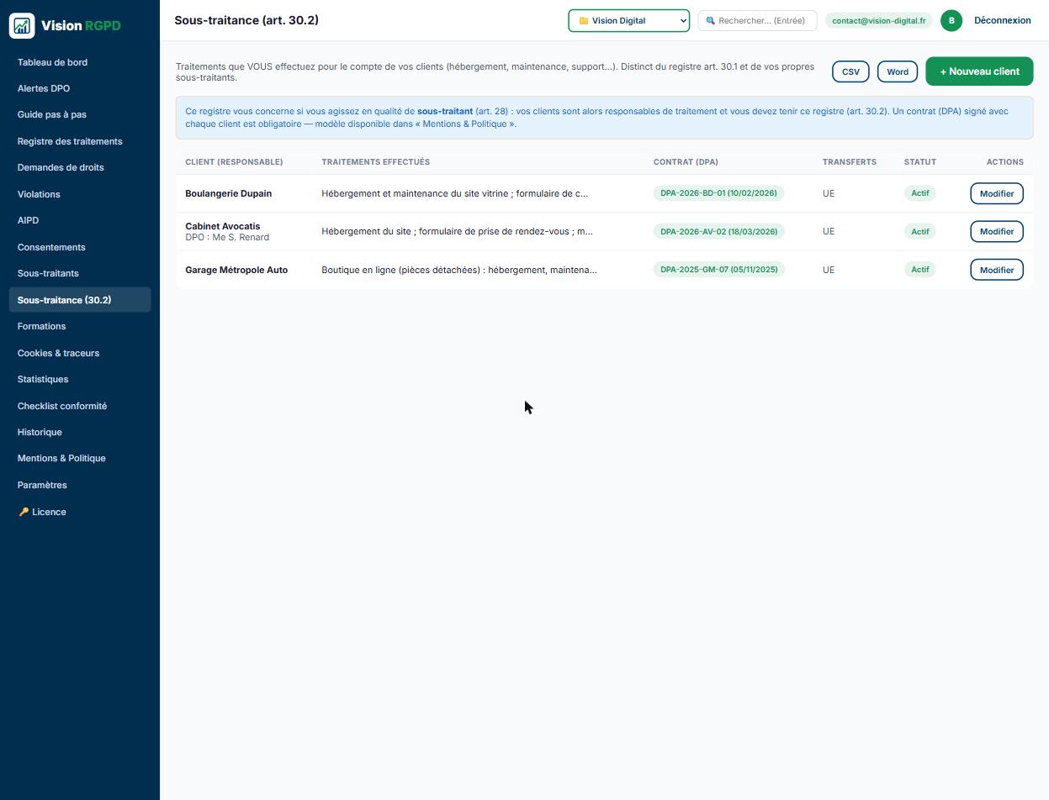Open Alertes DPO in sidebar
1049x800 pixels.
(x=80, y=88)
